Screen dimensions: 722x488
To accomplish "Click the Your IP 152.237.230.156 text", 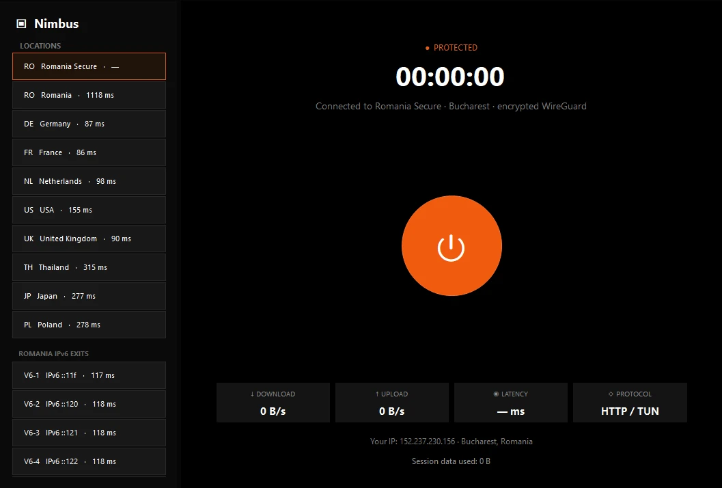I will click(x=452, y=442).
